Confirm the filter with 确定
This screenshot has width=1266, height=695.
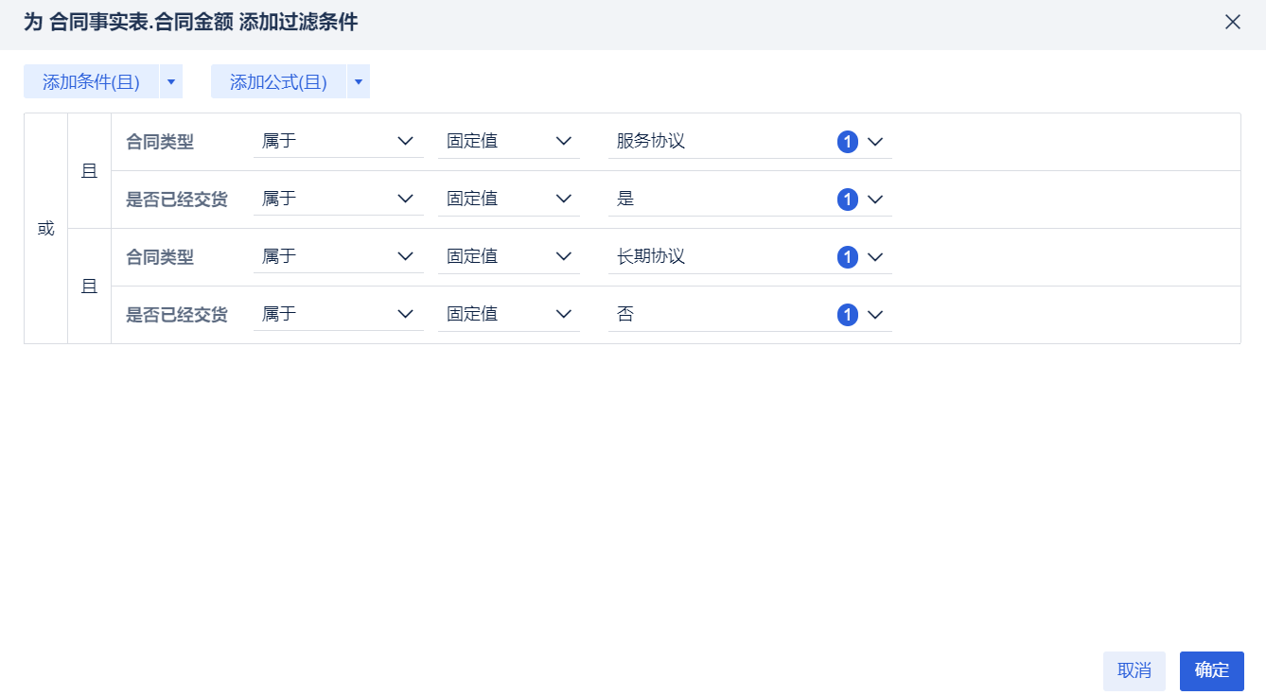[x=1211, y=671]
